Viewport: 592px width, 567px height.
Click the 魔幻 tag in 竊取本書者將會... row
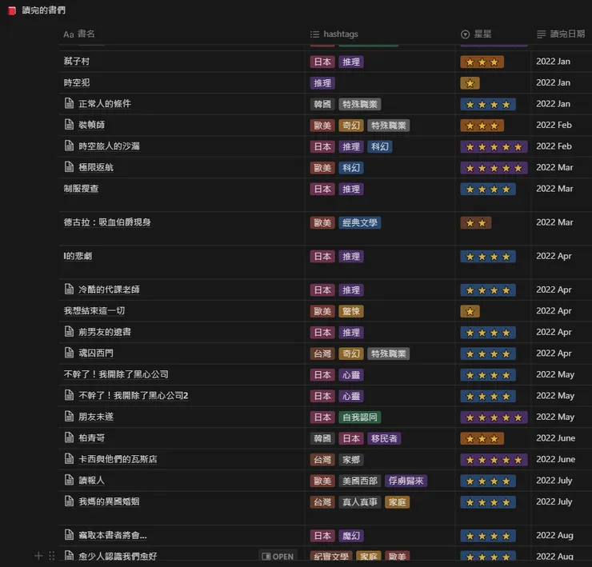[x=351, y=536]
